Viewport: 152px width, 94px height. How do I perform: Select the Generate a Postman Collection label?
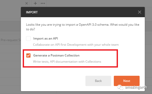tap(56, 55)
